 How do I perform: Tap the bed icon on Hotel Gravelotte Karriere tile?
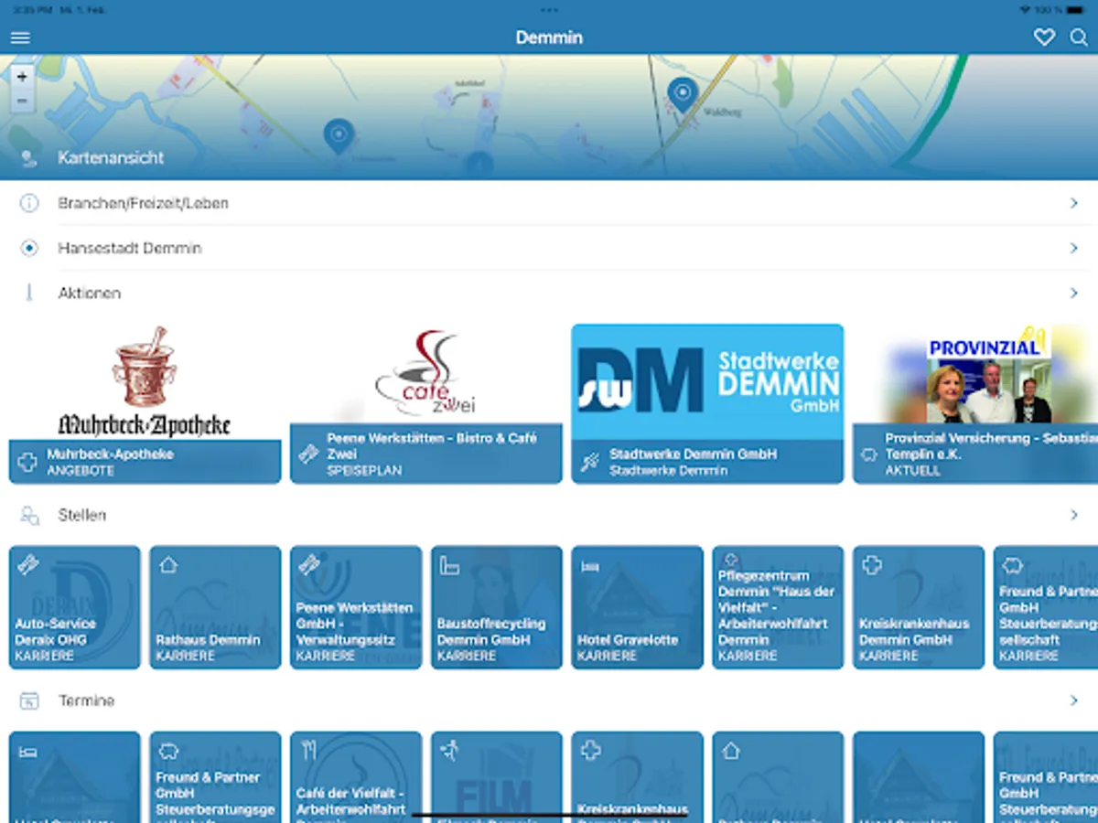pos(590,566)
